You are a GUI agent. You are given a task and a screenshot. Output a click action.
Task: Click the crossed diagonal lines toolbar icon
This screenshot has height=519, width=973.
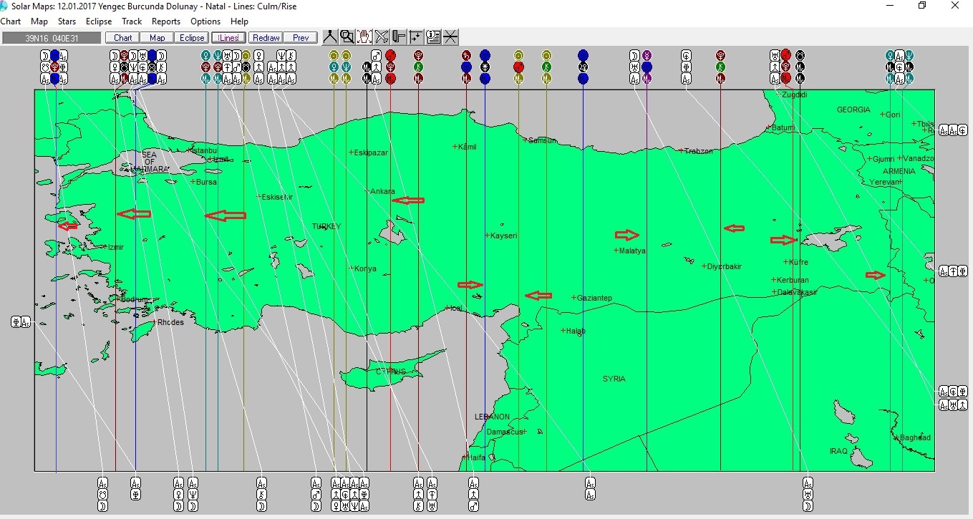coord(382,37)
